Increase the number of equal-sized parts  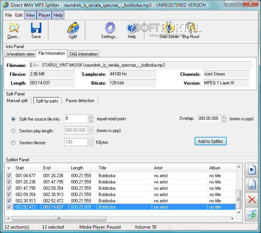coord(91,116)
